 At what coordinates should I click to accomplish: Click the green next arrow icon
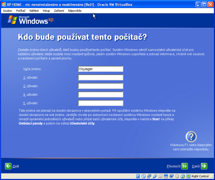point(204,166)
